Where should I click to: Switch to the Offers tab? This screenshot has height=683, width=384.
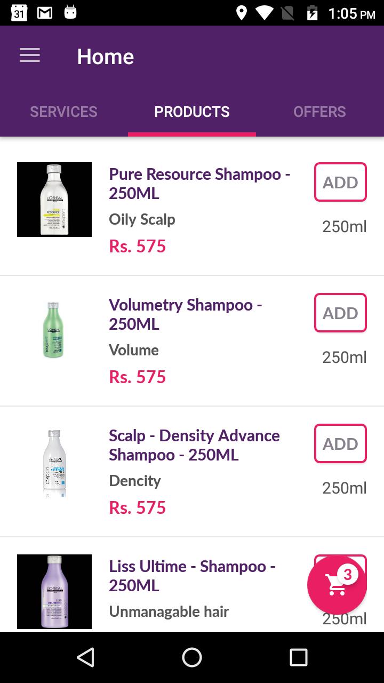[x=319, y=112]
